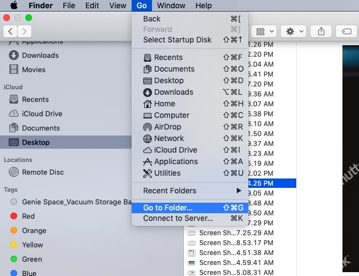
Task: Click the Network globe icon in the Go menu
Action: pos(147,138)
